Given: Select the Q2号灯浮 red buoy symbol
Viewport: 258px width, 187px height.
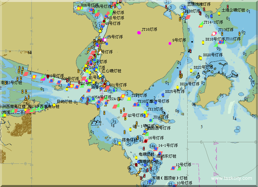Looking at the screenshot, I should tap(125, 115).
